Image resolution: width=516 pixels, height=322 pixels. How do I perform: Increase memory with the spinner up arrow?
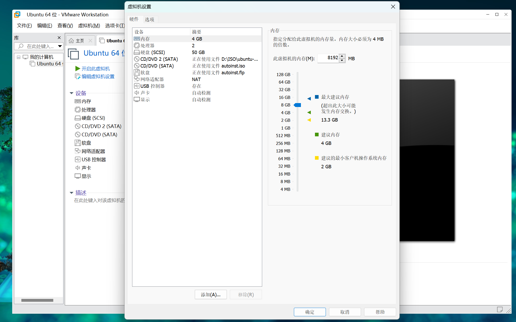(342, 56)
